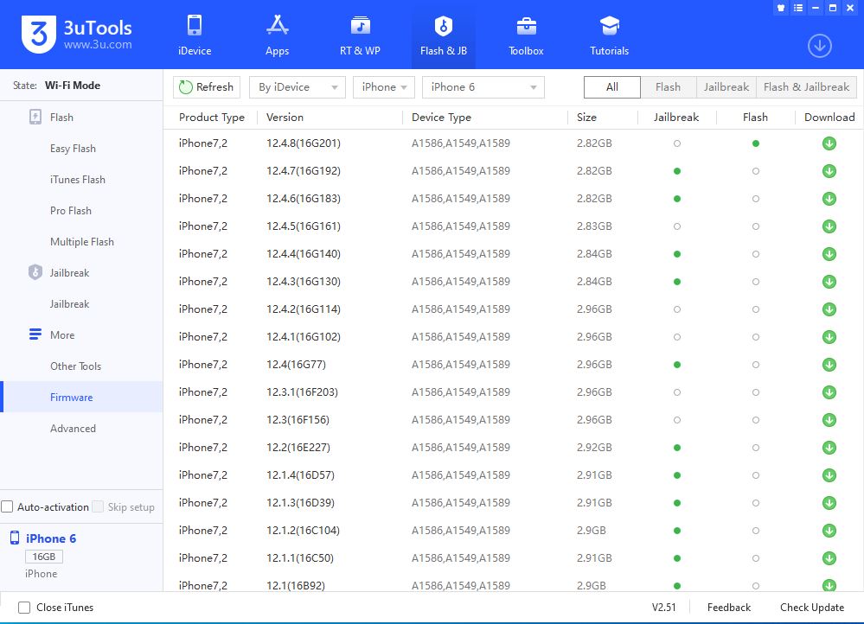864x624 pixels.
Task: Toggle the Close iTunes checkbox
Action: click(x=24, y=608)
